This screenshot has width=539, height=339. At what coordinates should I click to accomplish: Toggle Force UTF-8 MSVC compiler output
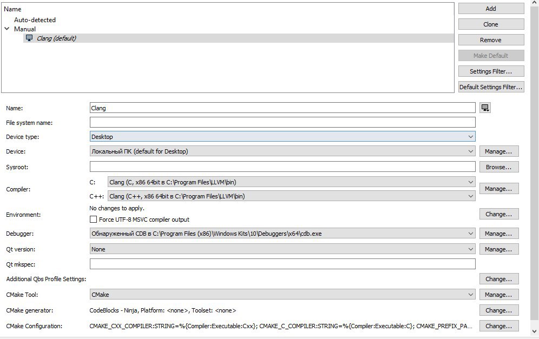click(x=93, y=219)
